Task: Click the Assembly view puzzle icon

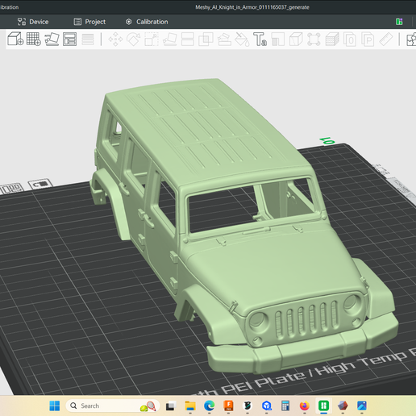Action: [411, 40]
